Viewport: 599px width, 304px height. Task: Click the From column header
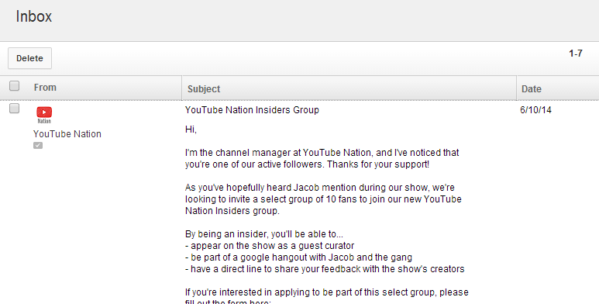point(45,88)
